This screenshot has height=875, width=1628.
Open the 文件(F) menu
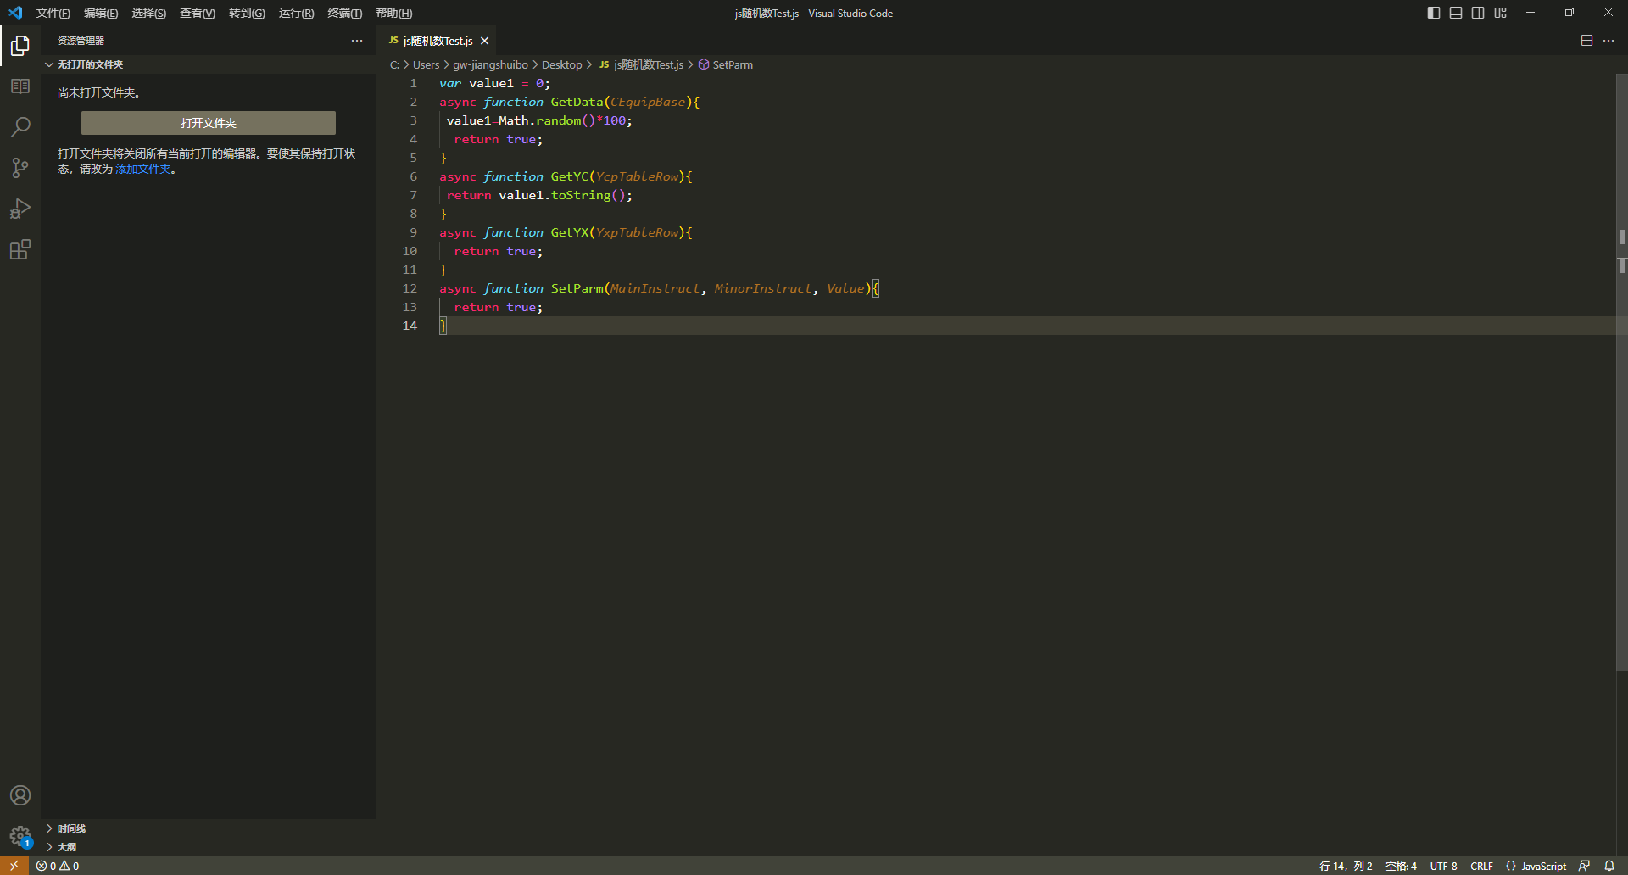[x=53, y=13]
